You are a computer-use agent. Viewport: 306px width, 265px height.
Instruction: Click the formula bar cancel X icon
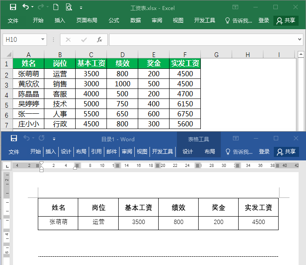click(x=68, y=40)
